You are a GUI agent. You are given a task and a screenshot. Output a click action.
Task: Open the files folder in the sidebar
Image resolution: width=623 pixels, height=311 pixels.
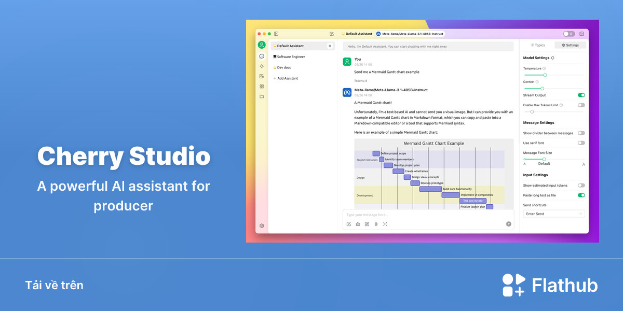coord(262,96)
